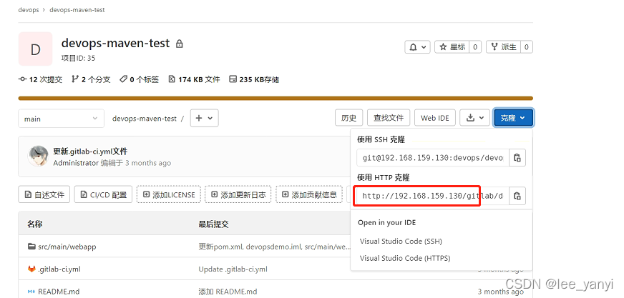Open the devops-maven-test breadcrumb link
This screenshot has width=624, height=298.
point(77,10)
